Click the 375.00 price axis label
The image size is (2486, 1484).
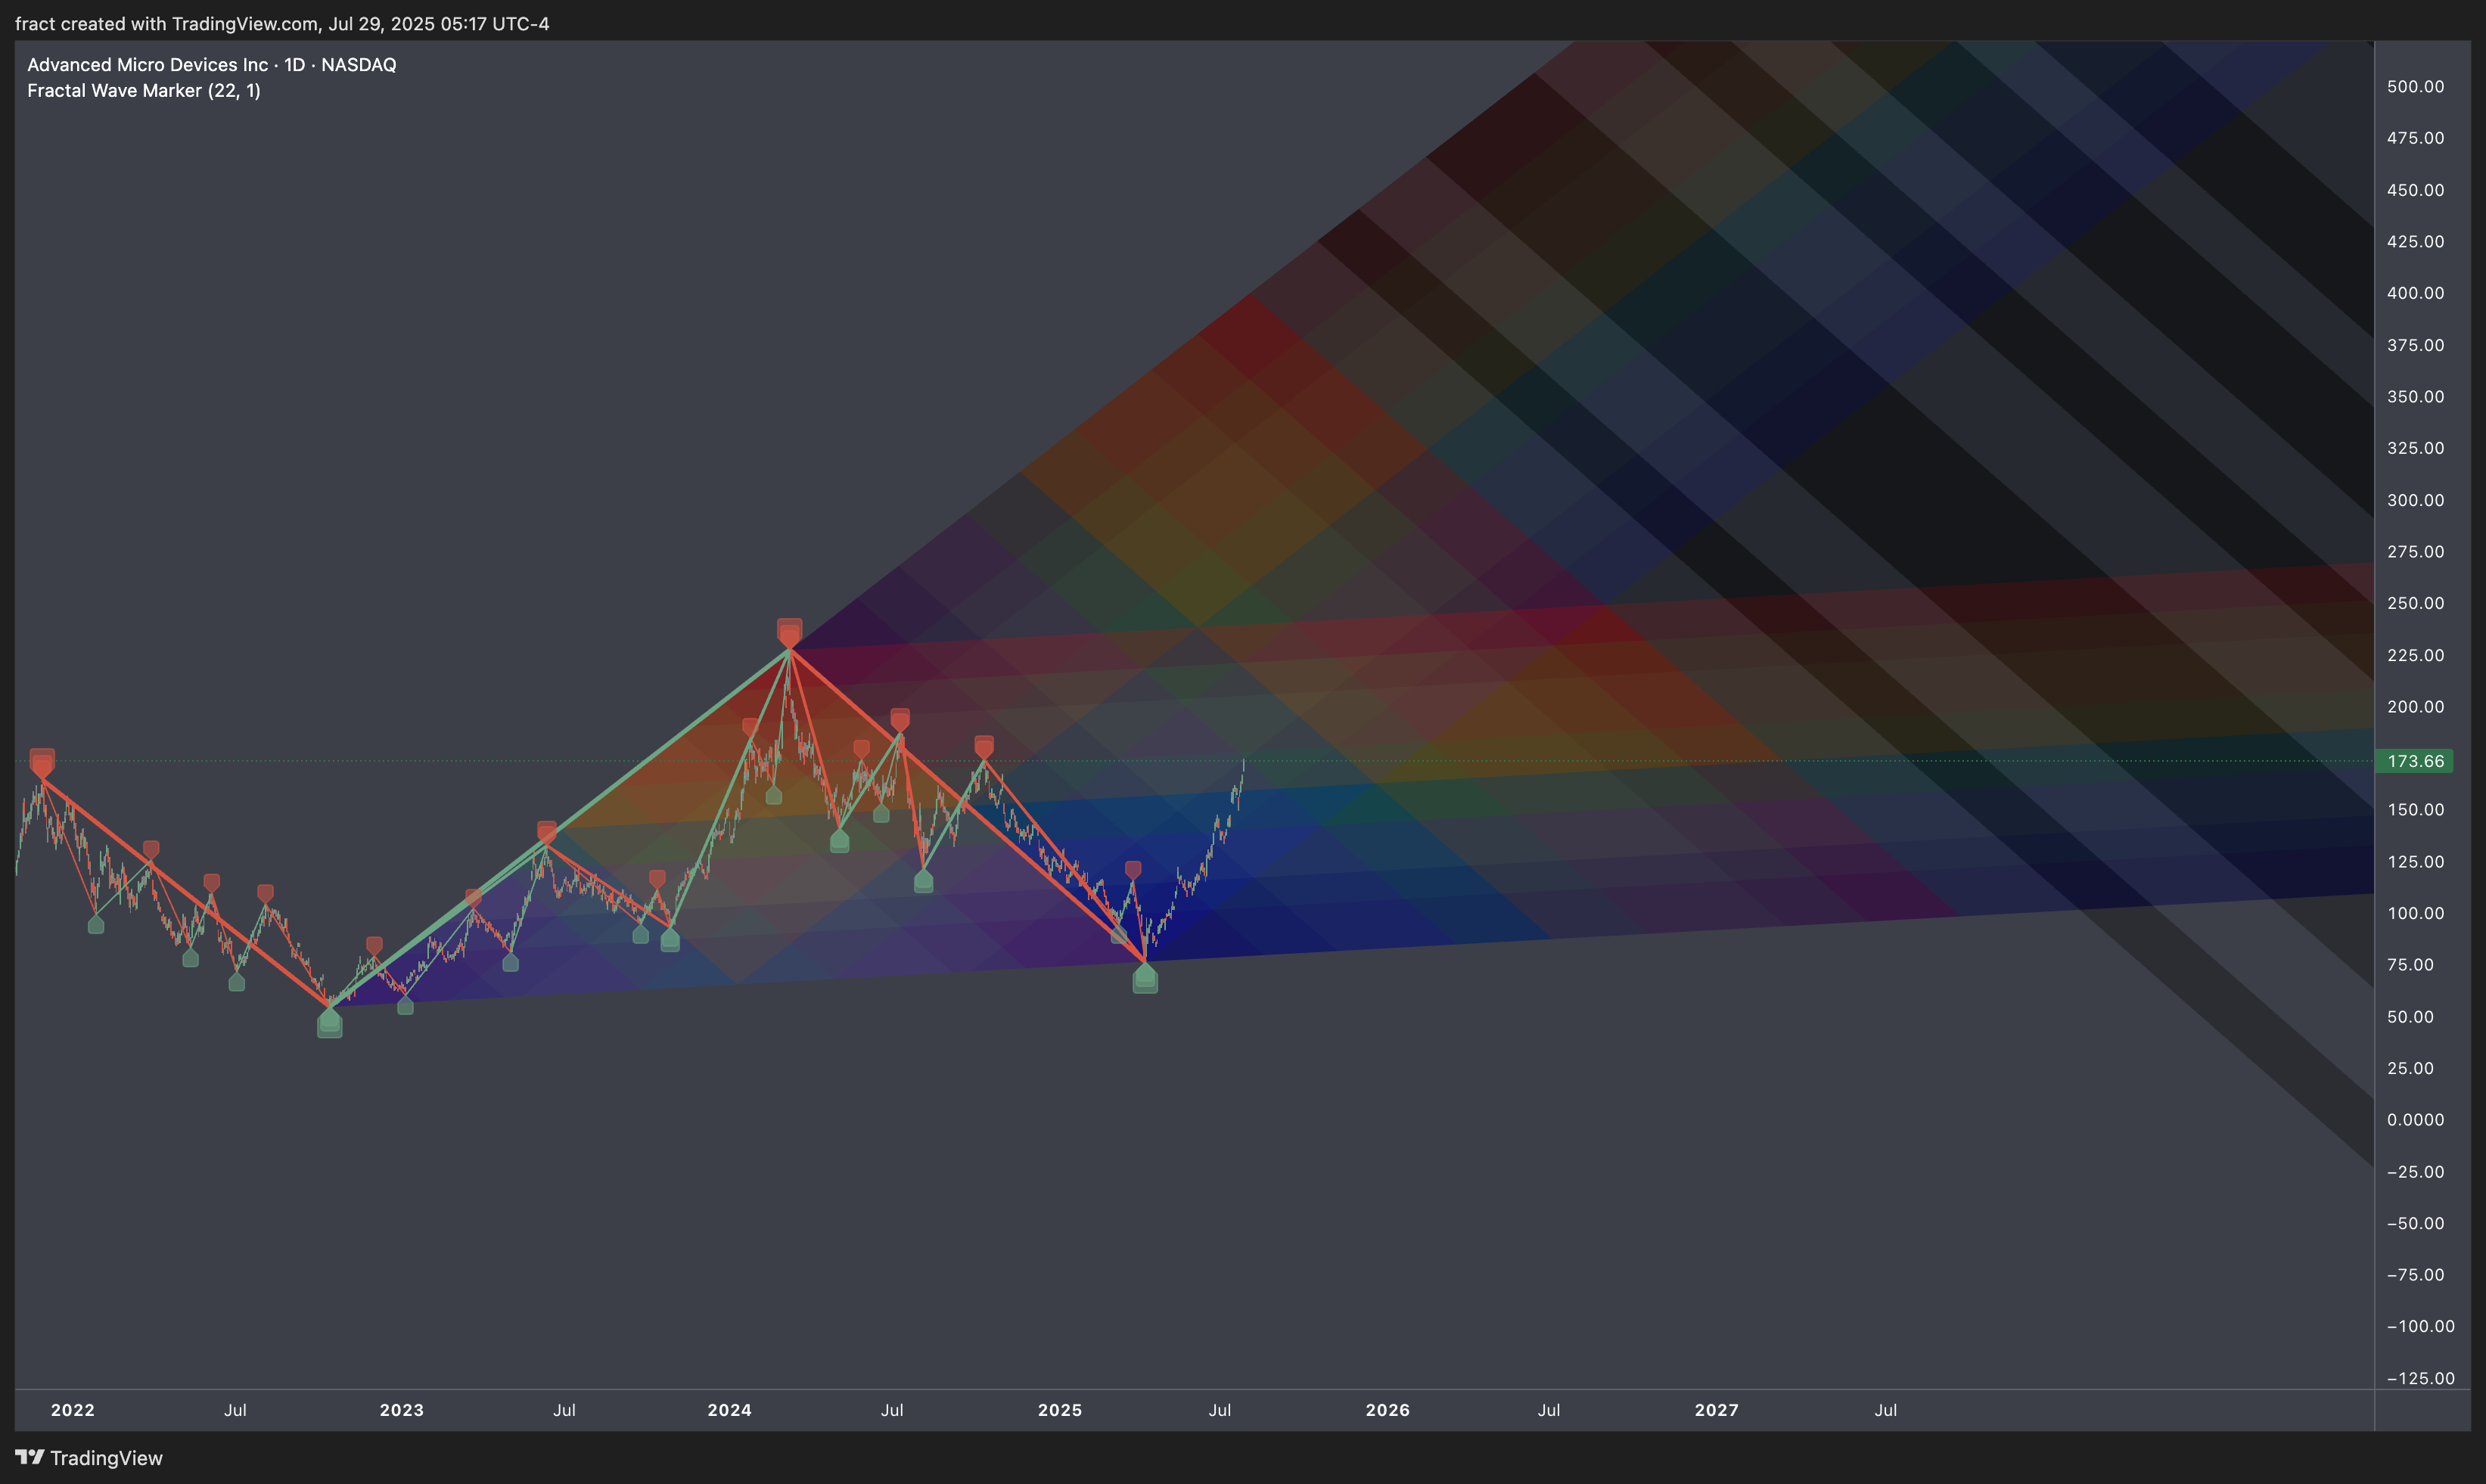pyautogui.click(x=2415, y=345)
